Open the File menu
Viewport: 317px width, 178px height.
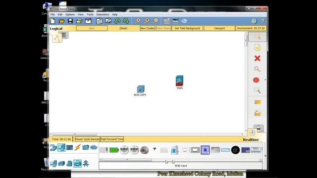(x=53, y=14)
